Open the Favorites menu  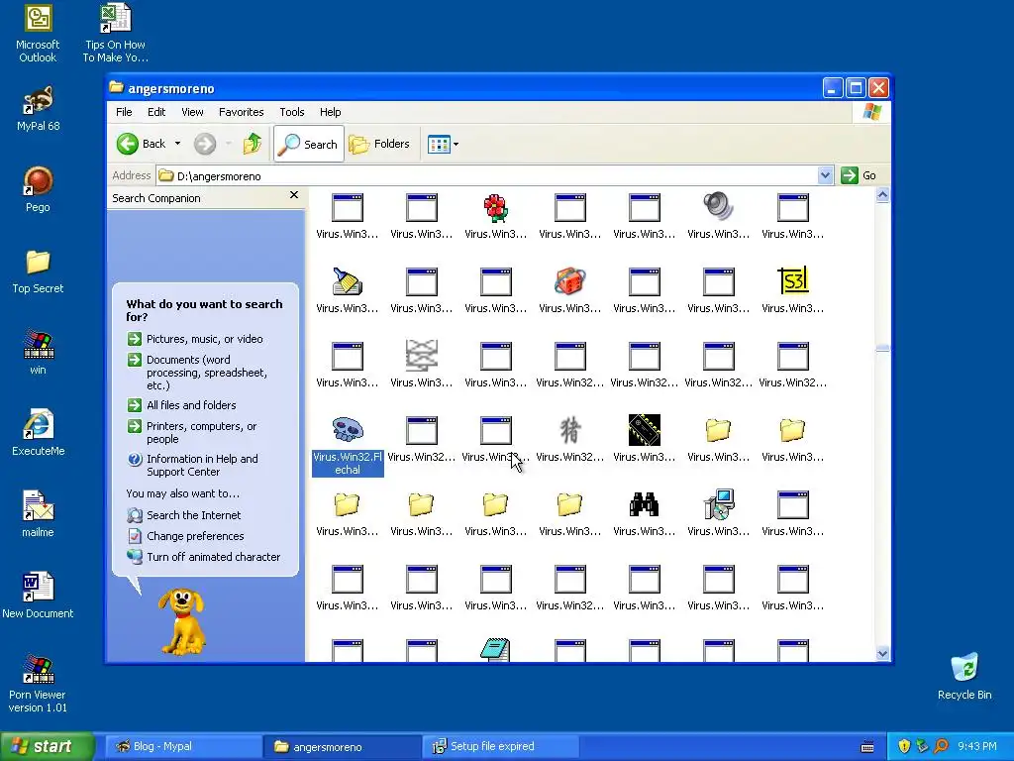tap(242, 112)
